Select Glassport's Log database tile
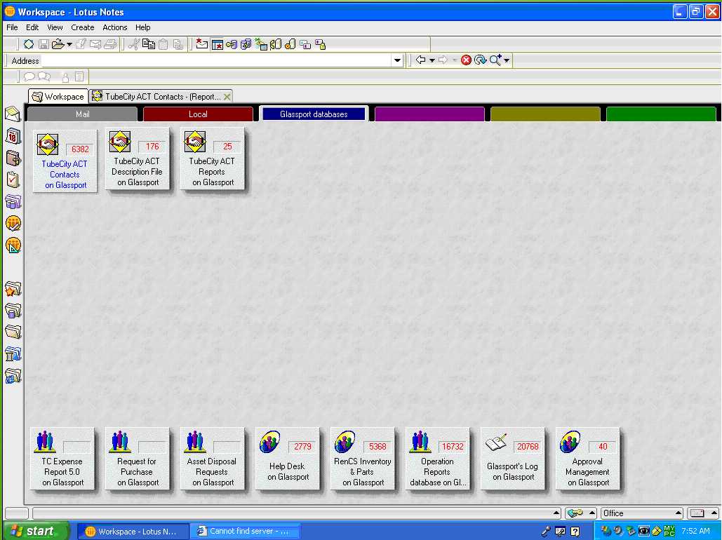Viewport: 722px width, 540px height. point(512,459)
